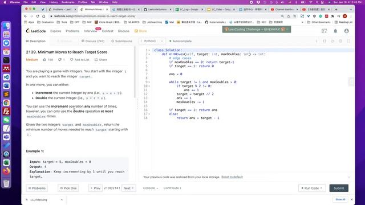The width and height of the screenshot is (365, 205).
Task: Go back in Chrome
Action: point(25,16)
